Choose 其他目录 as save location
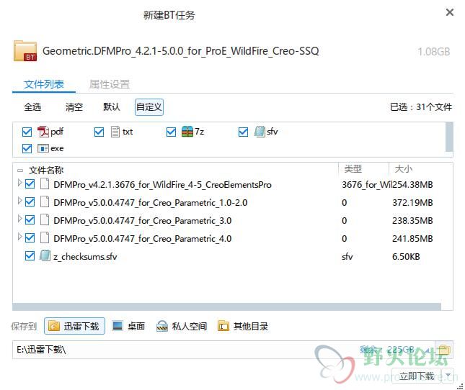Image resolution: width=465 pixels, height=390 pixels. pos(243,326)
